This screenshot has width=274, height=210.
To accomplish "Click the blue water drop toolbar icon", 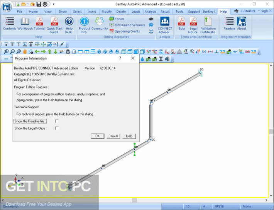I will coord(142,59).
